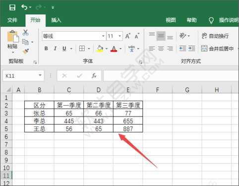The image size is (239, 186).
Task: Toggle Underline formatting
Action: coord(64,49)
